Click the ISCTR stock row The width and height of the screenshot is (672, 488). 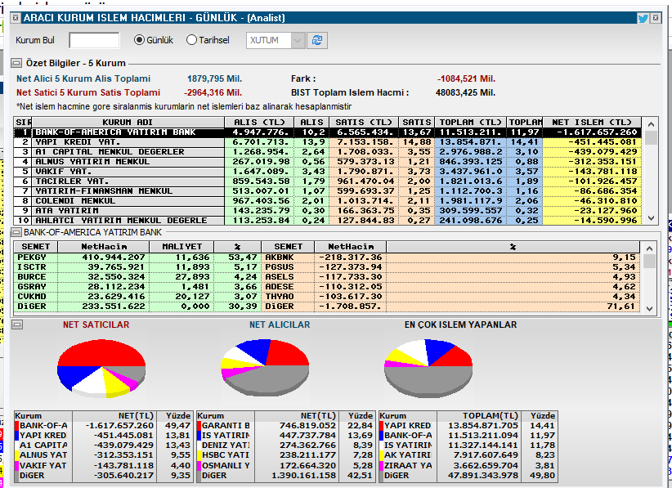(137, 267)
